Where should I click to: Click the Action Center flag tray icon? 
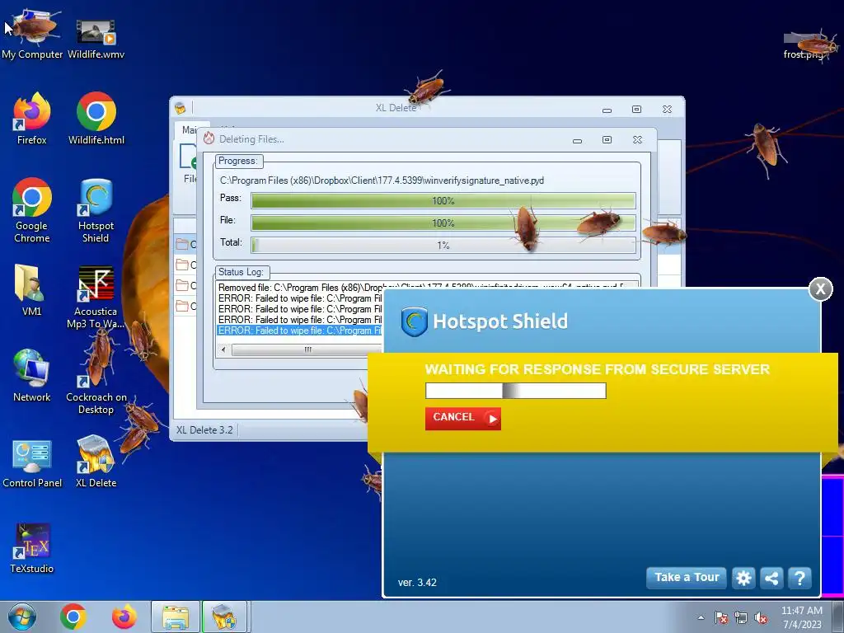click(x=721, y=618)
